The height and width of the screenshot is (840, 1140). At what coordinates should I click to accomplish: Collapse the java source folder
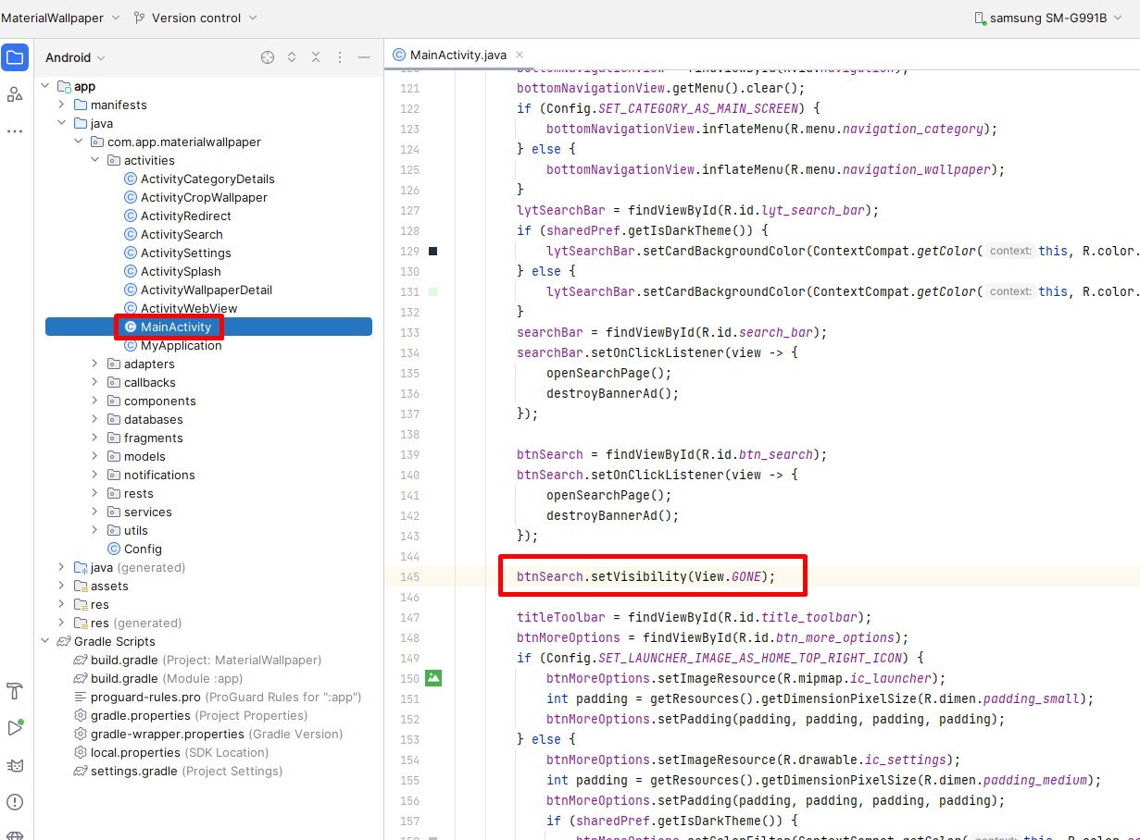[x=62, y=123]
